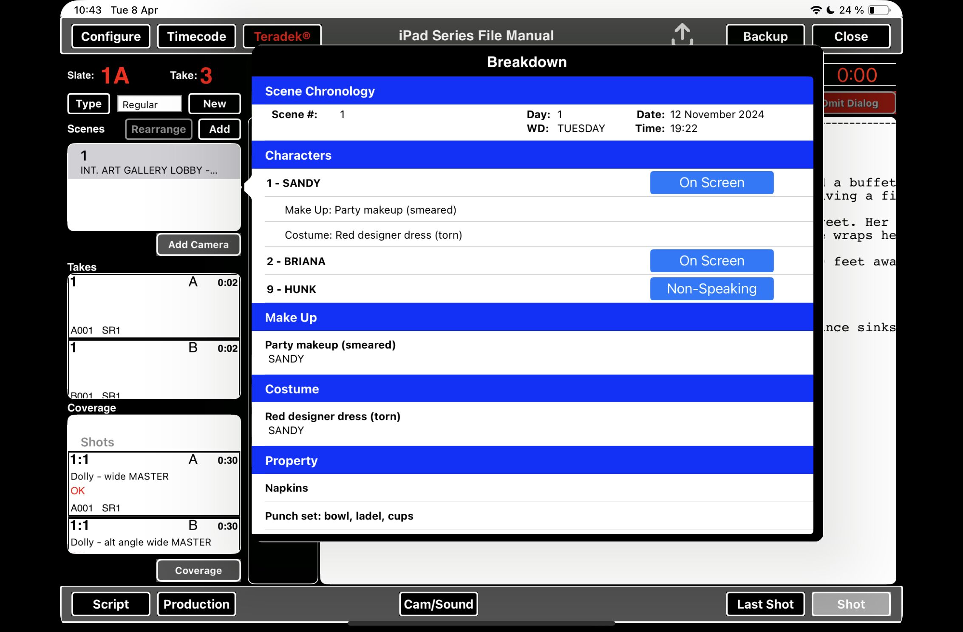Screen dimensions: 963x632
Task: Open the Timecode settings
Action: (196, 37)
